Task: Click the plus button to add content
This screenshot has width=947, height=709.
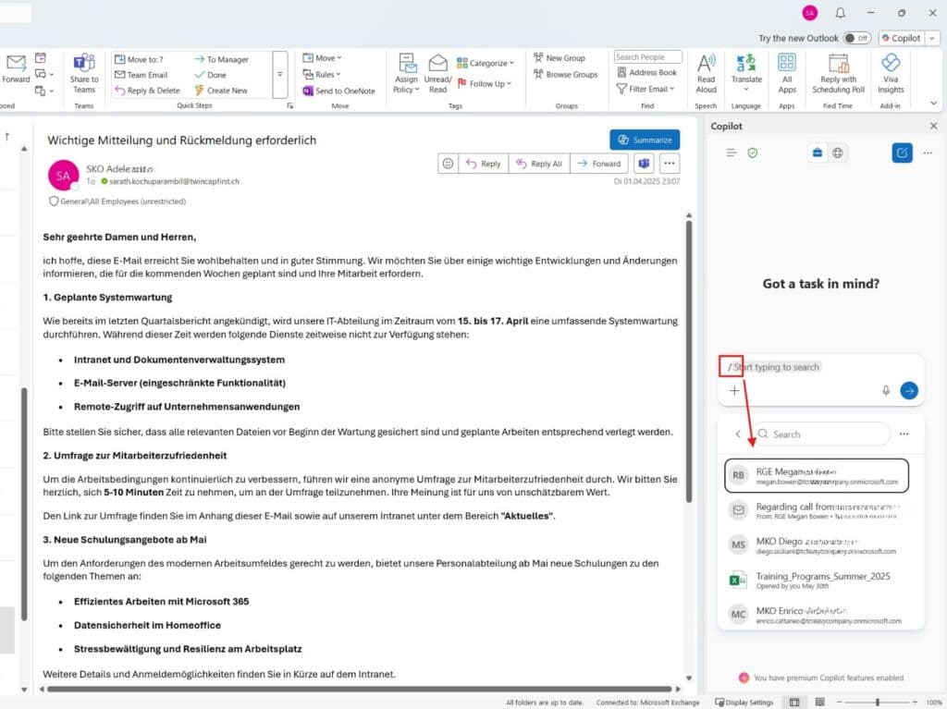Action: click(733, 391)
